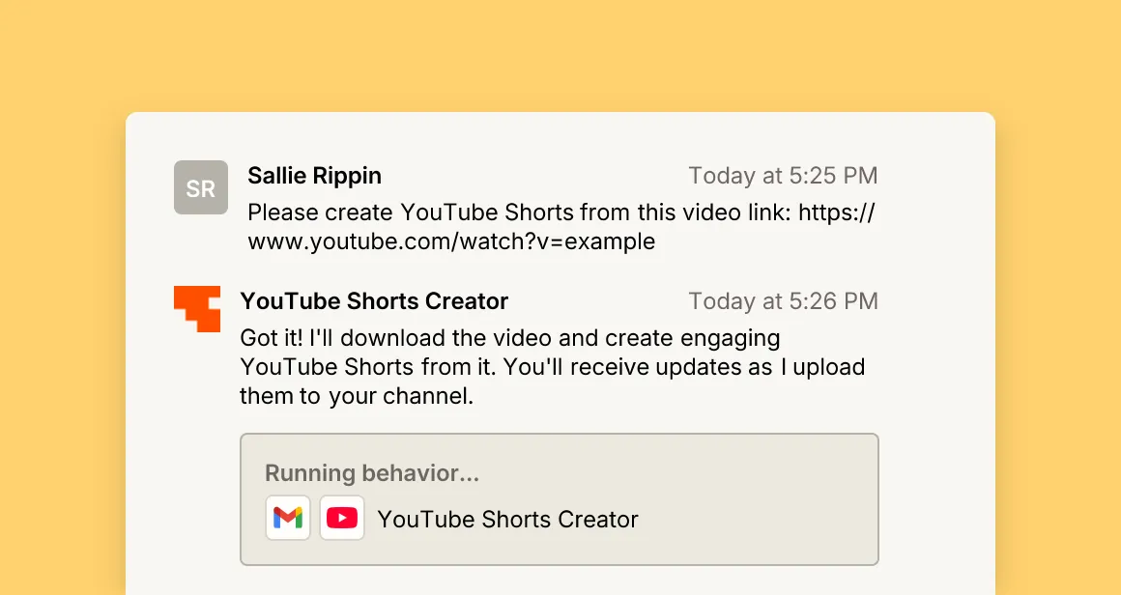1121x595 pixels.
Task: Click the YouTube icon in Running behavior
Action: [x=342, y=518]
